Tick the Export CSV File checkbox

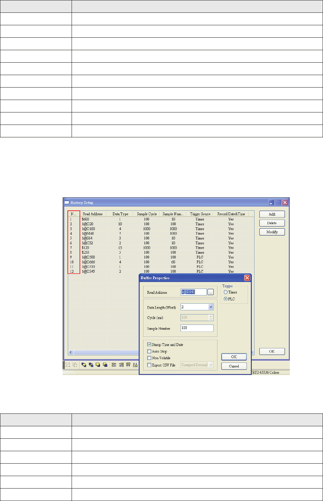click(149, 365)
